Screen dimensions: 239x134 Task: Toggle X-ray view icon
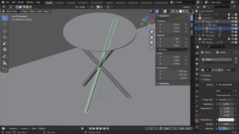173,12
